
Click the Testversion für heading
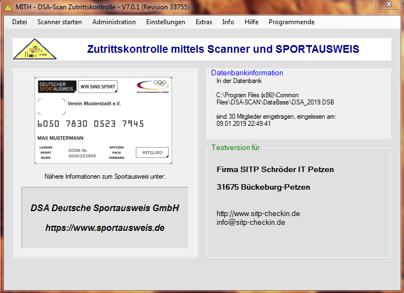(235, 147)
